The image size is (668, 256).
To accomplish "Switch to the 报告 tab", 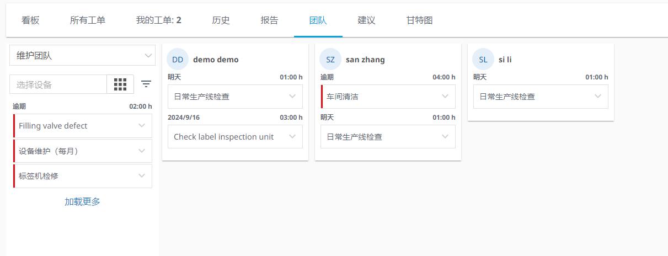I will point(270,20).
